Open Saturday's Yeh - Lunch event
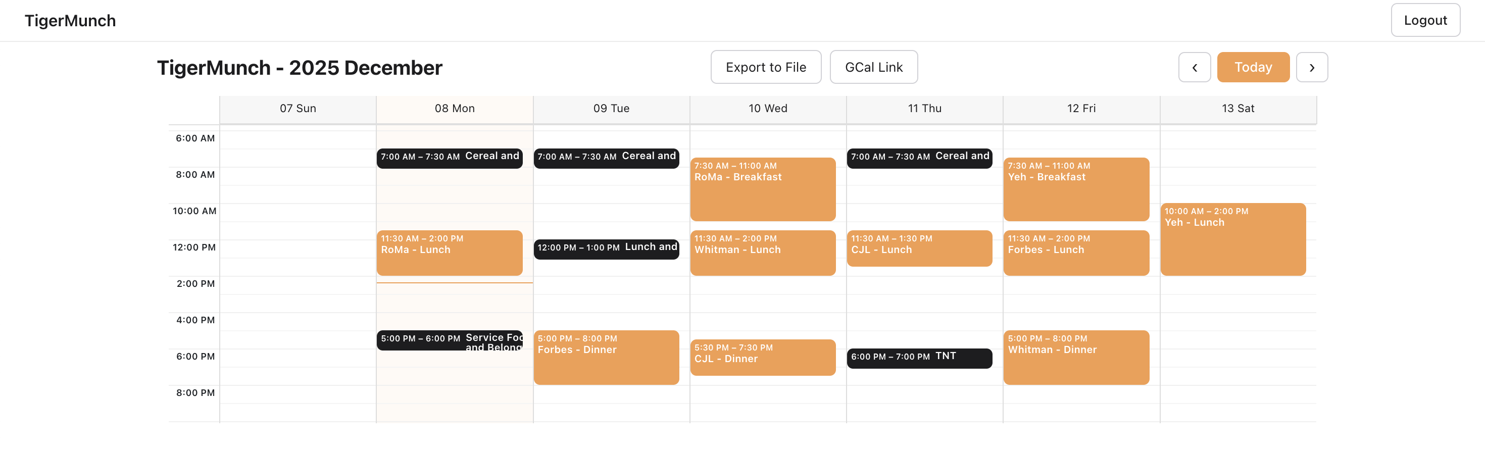This screenshot has height=450, width=1485. click(x=1232, y=239)
